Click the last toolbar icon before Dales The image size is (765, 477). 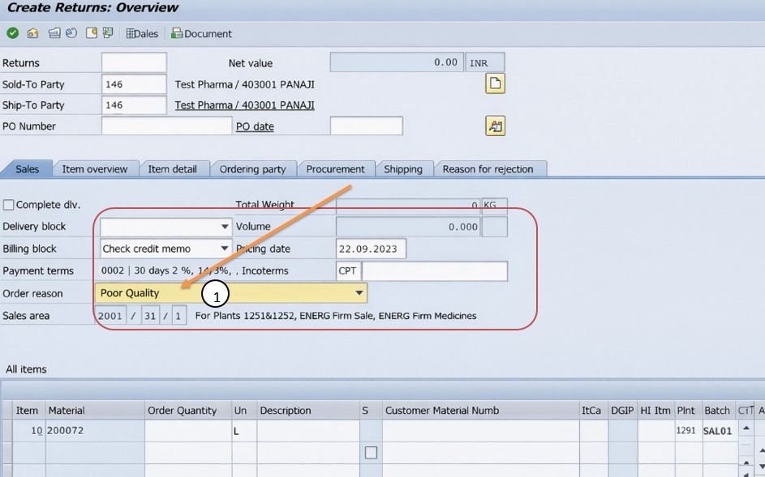pos(108,33)
